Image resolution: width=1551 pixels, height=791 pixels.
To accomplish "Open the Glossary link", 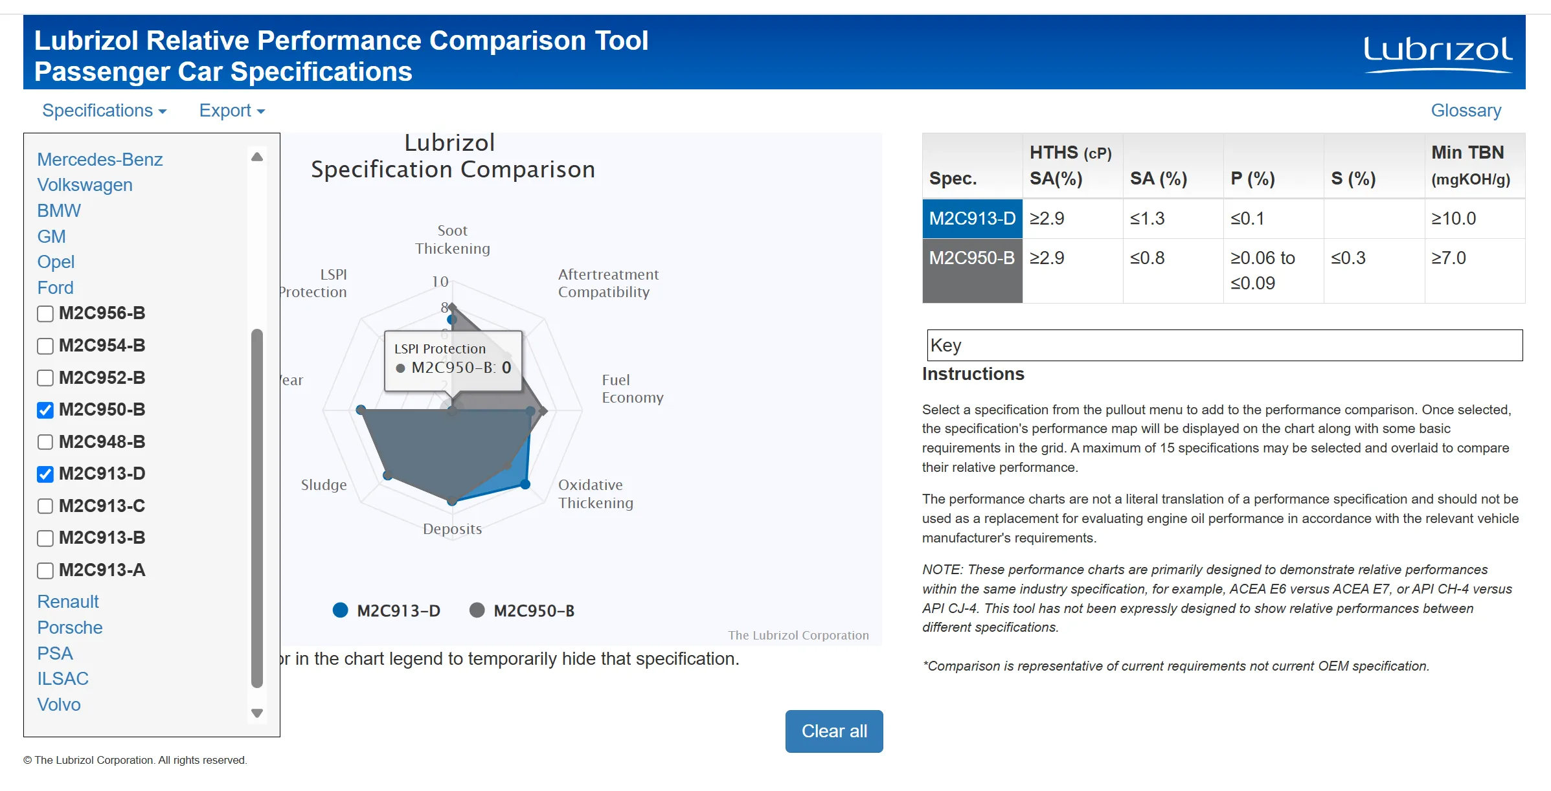I will point(1466,111).
